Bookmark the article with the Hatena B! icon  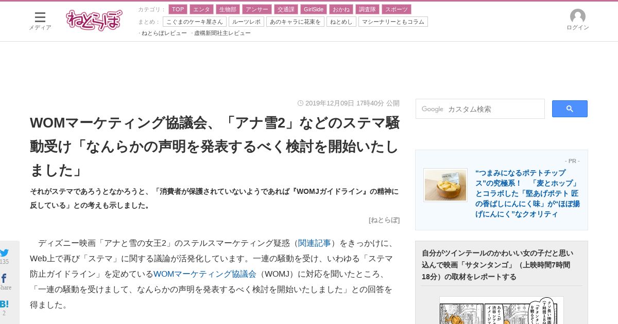[4, 304]
